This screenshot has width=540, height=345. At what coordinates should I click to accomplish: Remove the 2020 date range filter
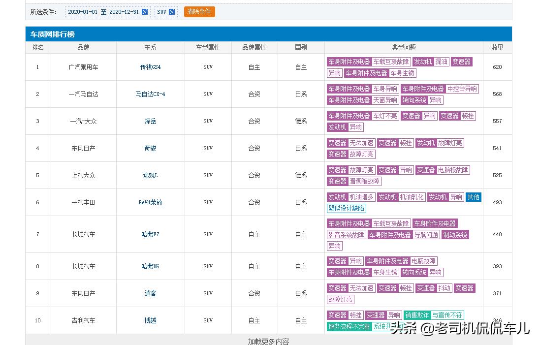[145, 12]
